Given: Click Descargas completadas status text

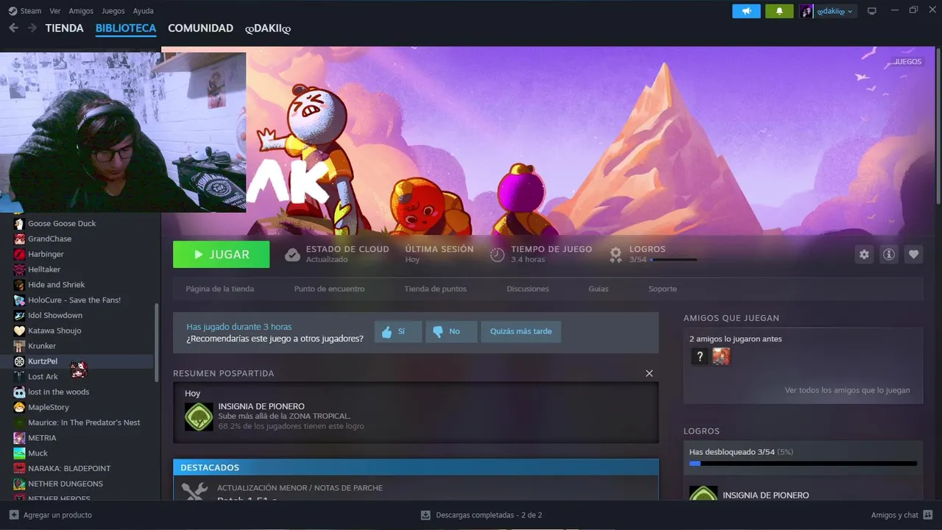Looking at the screenshot, I should pos(489,515).
